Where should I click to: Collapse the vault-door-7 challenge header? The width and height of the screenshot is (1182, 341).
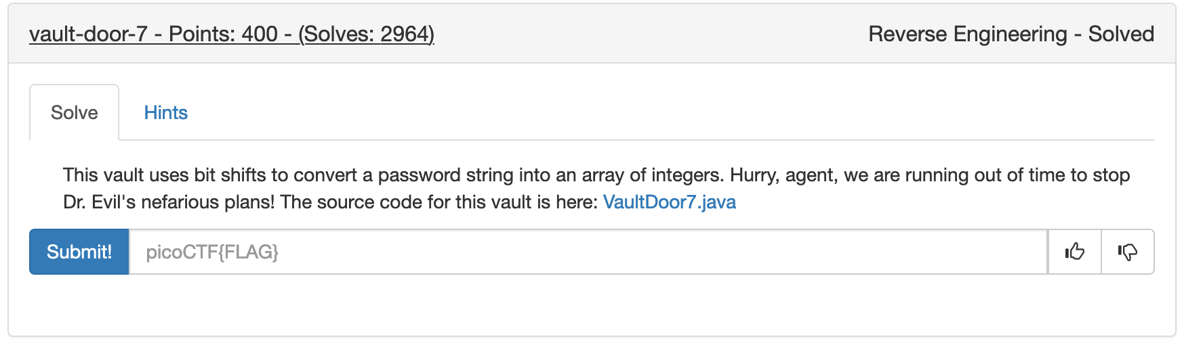coord(591,34)
